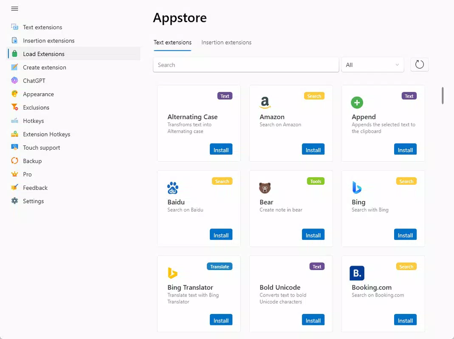This screenshot has width=454, height=339.
Task: Install the Amazon extension
Action: [x=313, y=149]
